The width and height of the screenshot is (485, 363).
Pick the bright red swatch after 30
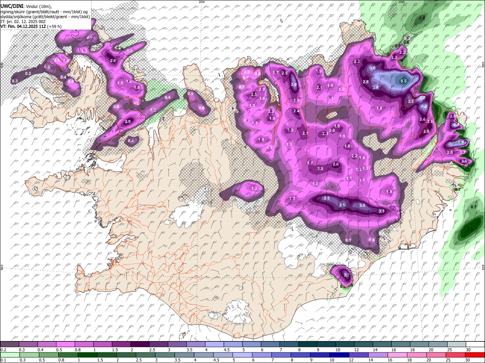tap(475, 355)
